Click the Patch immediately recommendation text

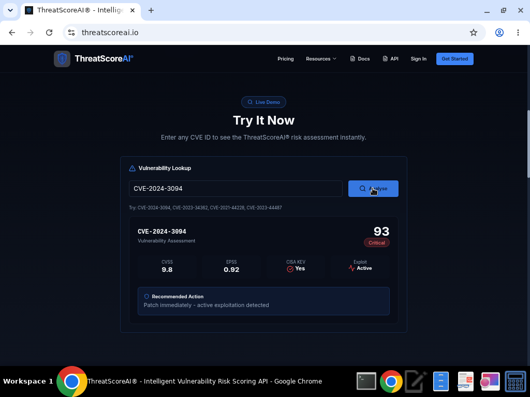click(206, 305)
